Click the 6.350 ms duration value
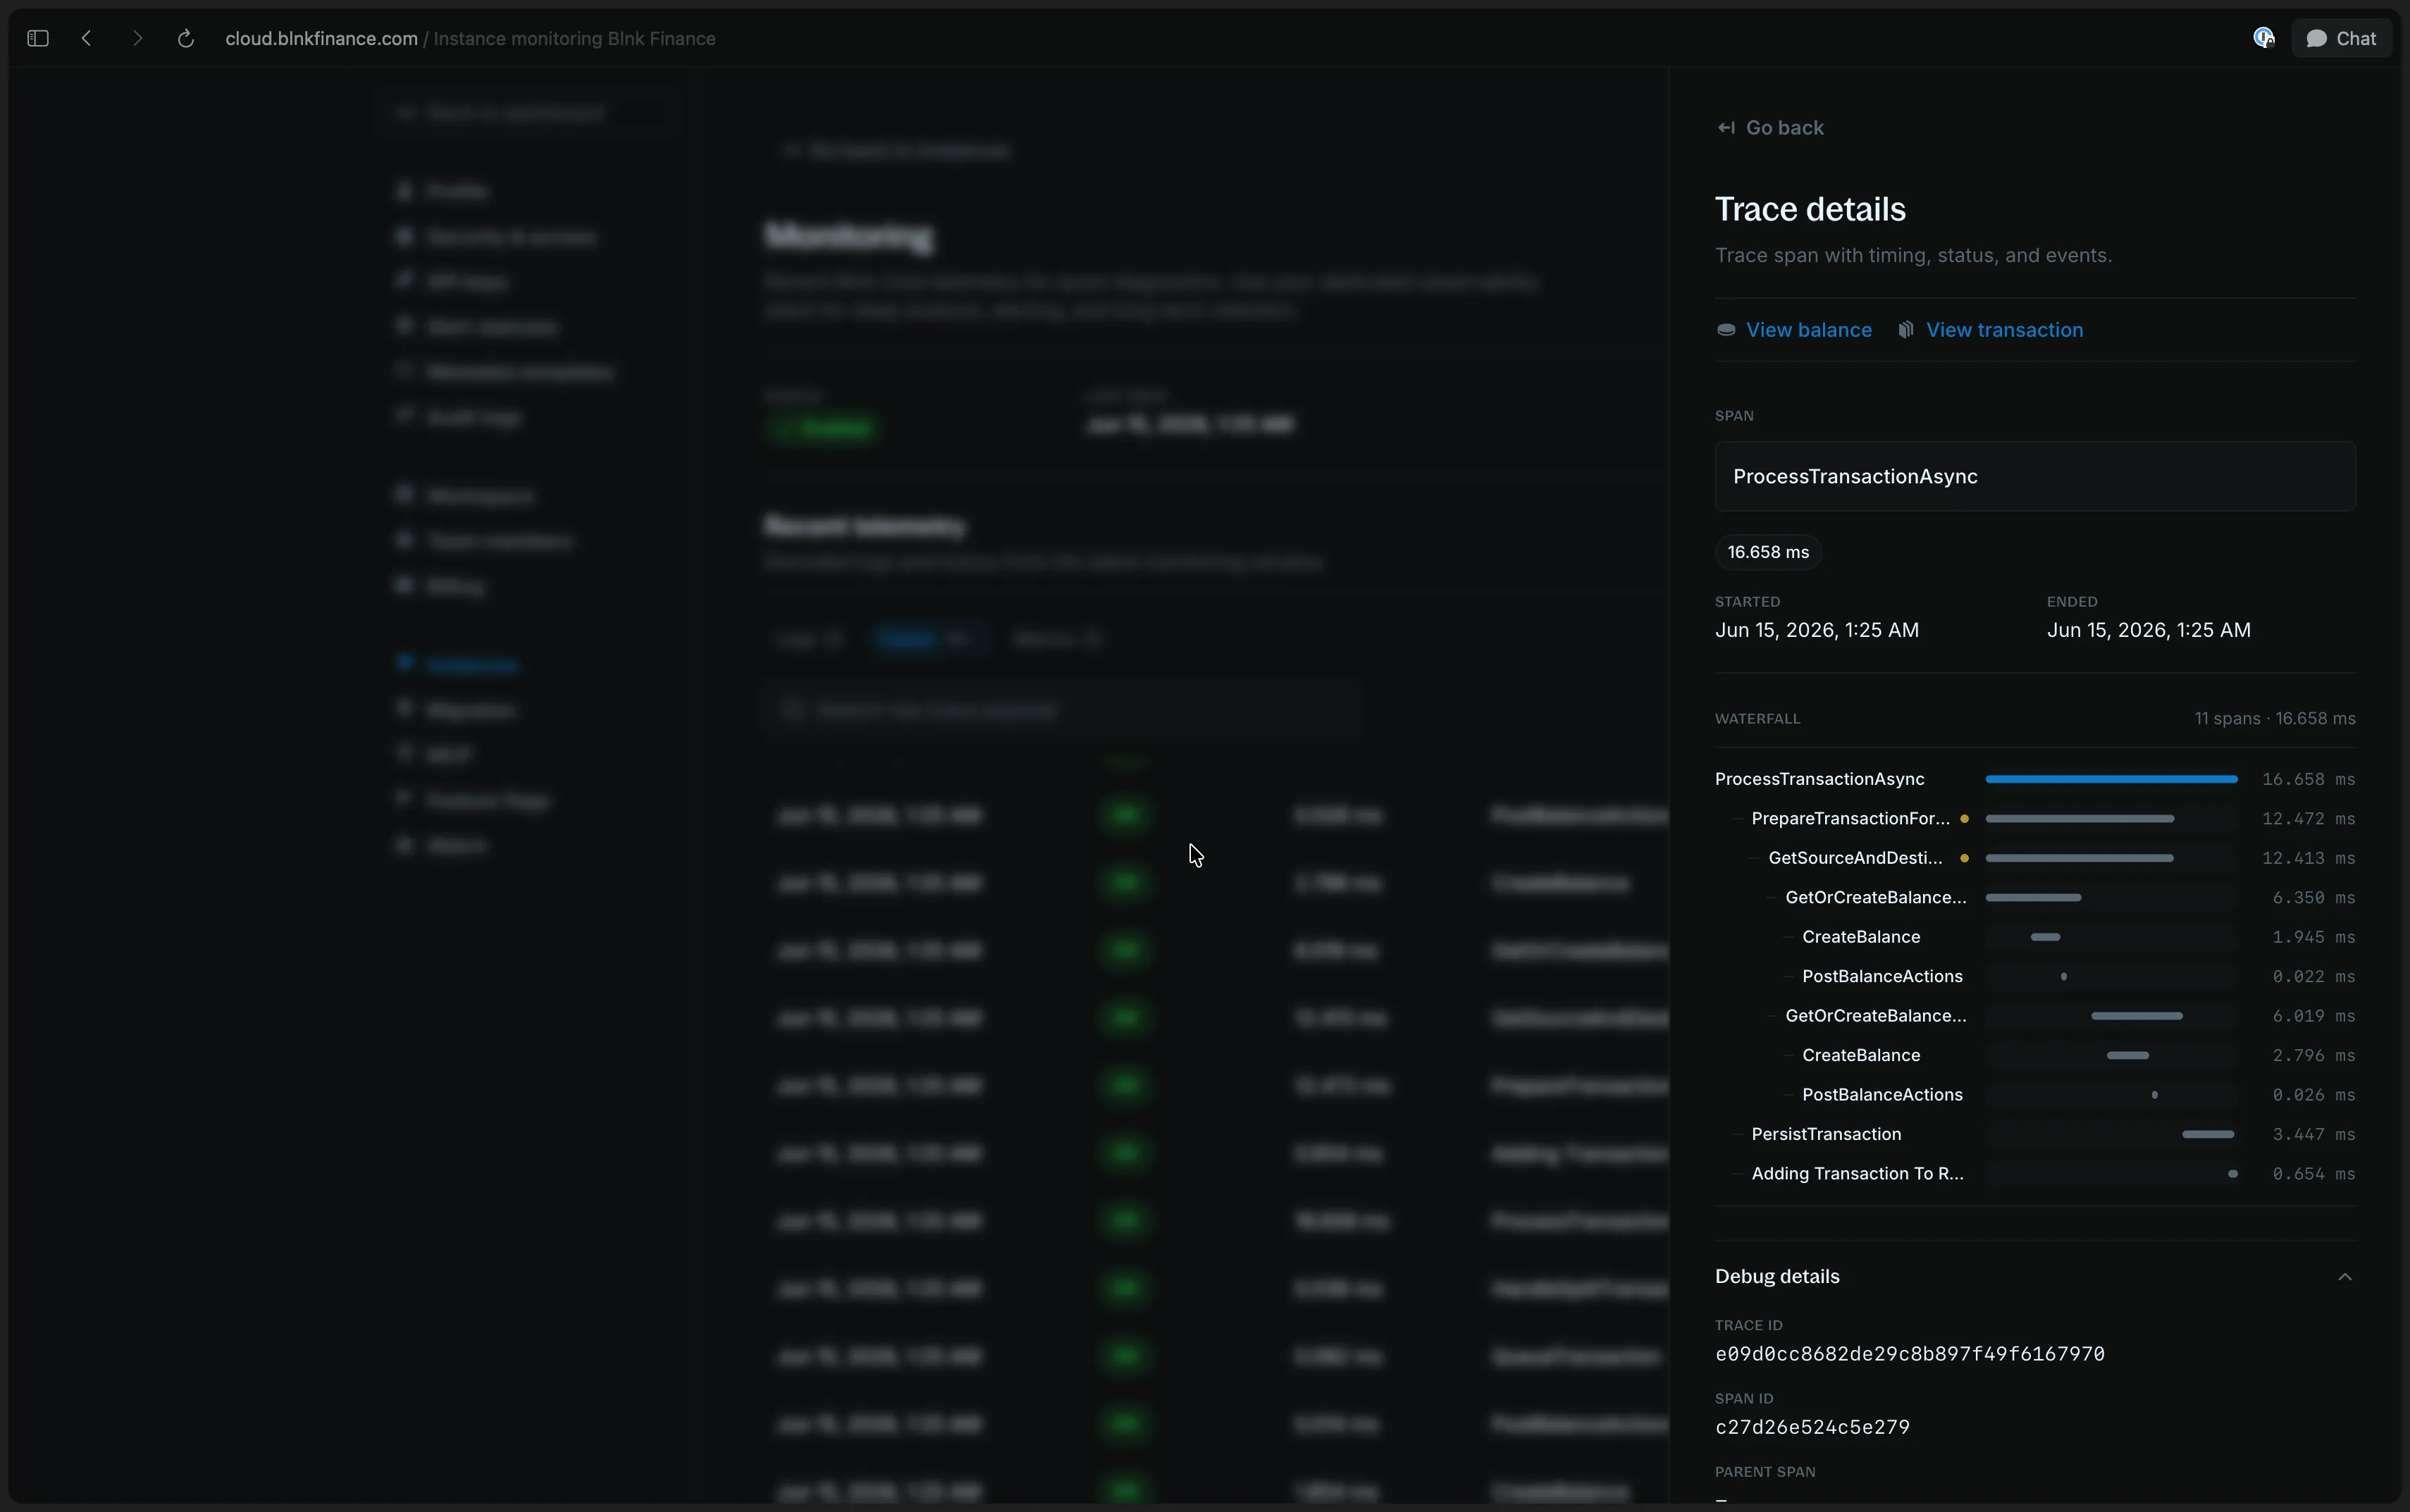This screenshot has height=1512, width=2410. pyautogui.click(x=2313, y=898)
